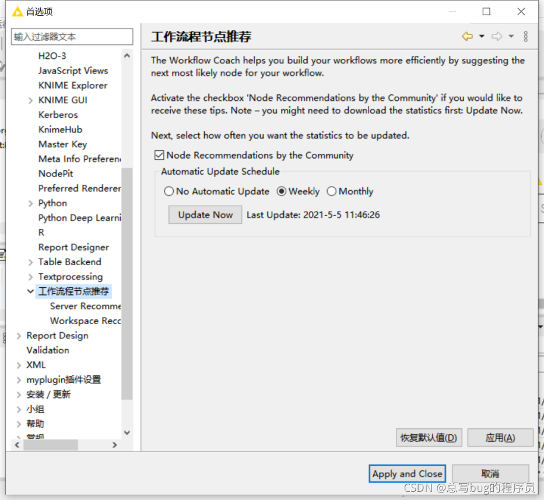Collapse the 工作流程节点推荐 tree node
Image resolution: width=544 pixels, height=500 pixels.
coord(30,291)
